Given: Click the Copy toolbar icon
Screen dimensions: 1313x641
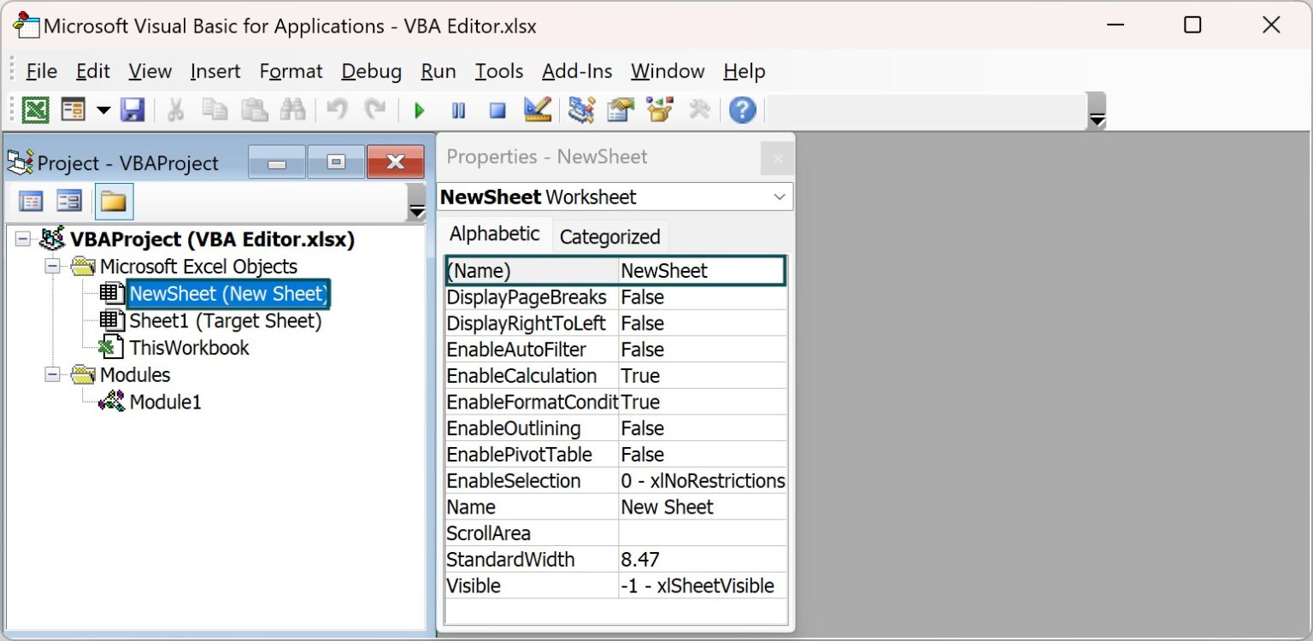Looking at the screenshot, I should coord(215,109).
